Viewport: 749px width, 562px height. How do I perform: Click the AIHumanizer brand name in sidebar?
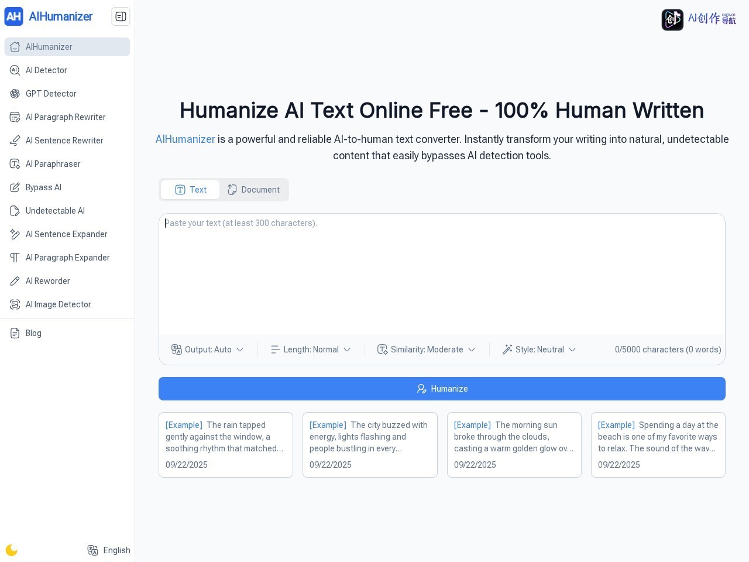coord(61,16)
